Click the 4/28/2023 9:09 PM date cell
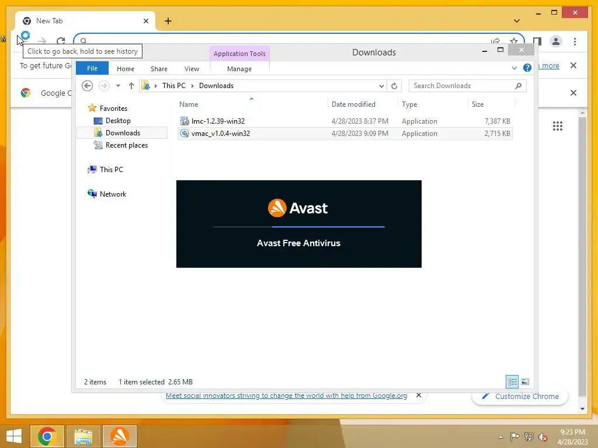Image resolution: width=598 pixels, height=448 pixels. click(x=360, y=134)
